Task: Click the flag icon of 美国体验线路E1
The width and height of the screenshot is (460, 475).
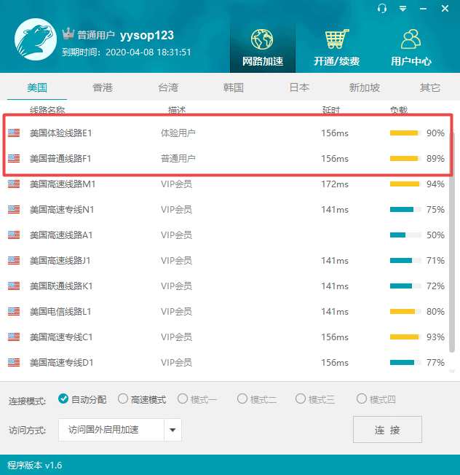Action: point(14,133)
